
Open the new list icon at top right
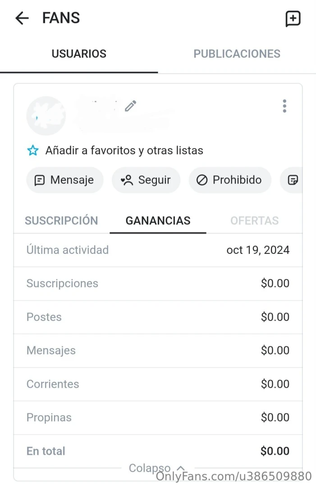[x=293, y=18]
